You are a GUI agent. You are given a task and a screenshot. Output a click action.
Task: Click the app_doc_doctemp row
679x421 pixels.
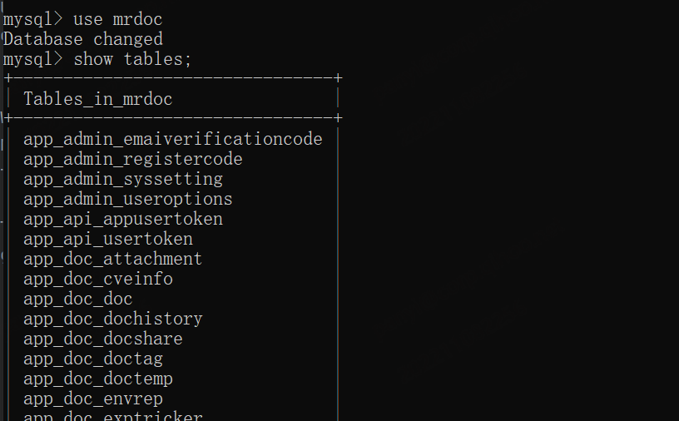(98, 379)
